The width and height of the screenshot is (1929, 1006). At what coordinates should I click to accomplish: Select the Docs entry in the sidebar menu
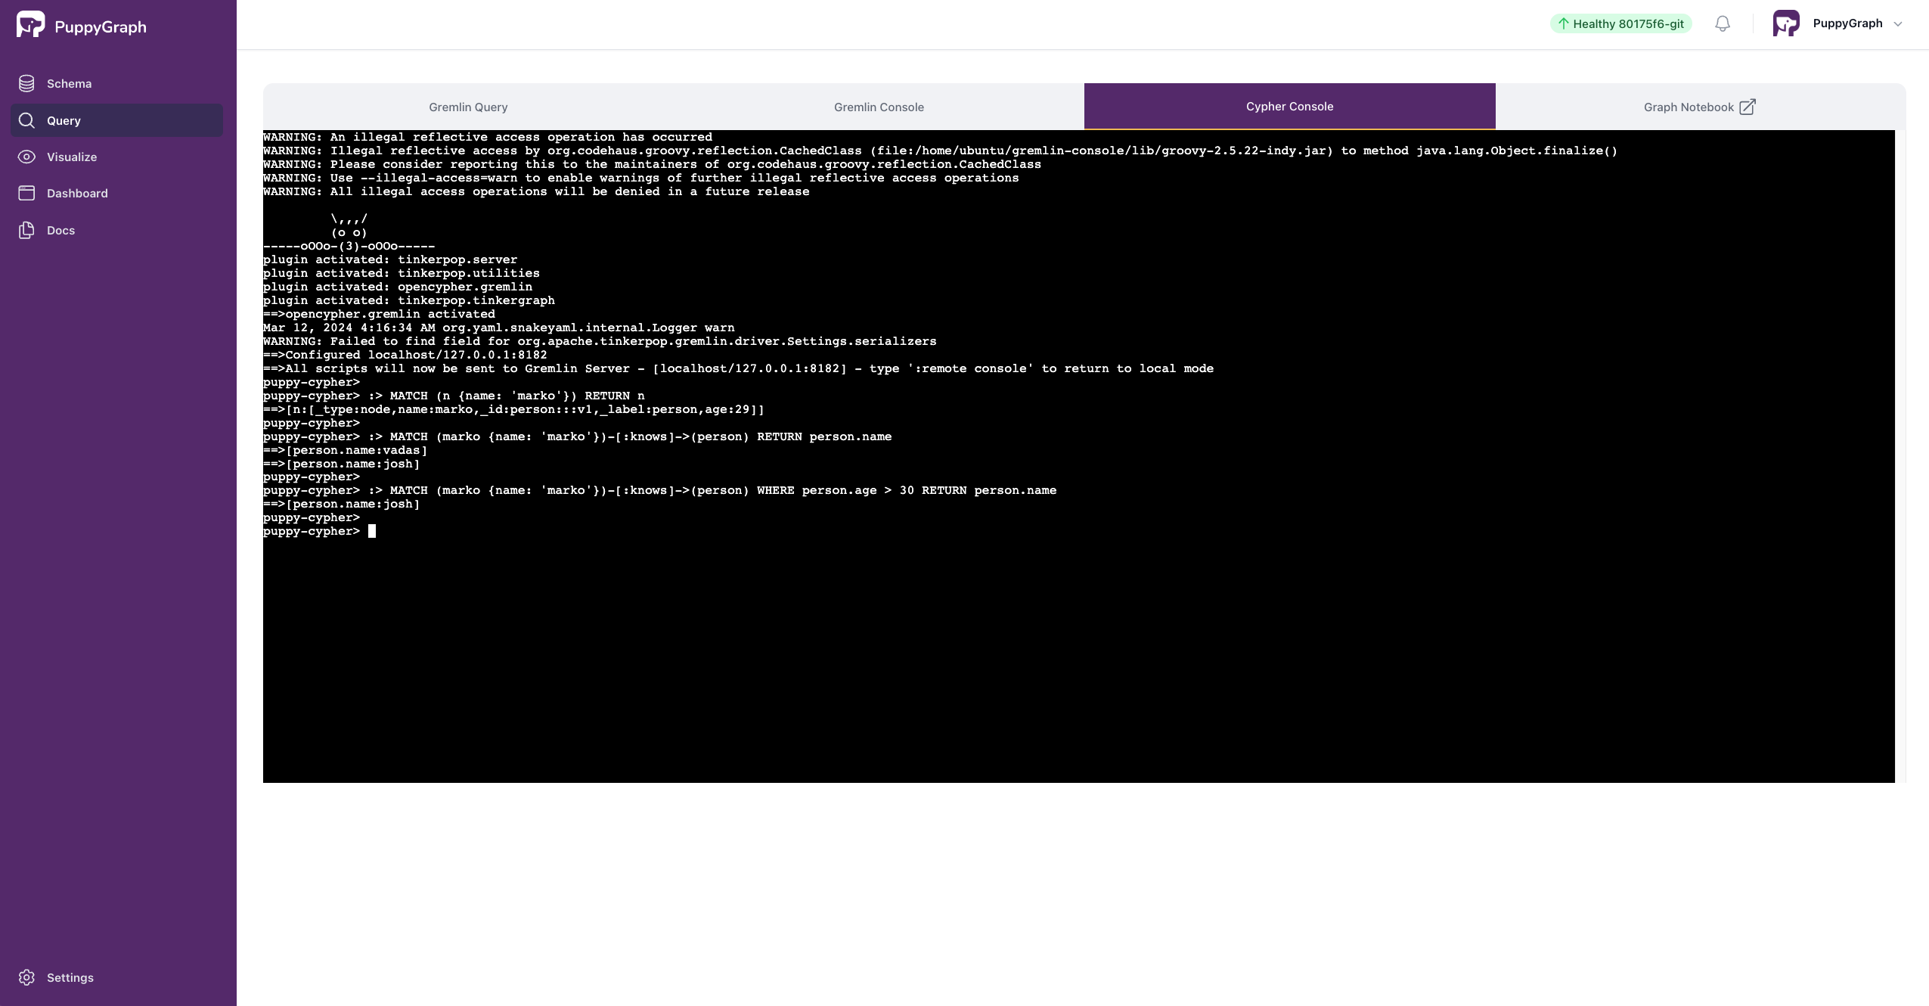coord(60,230)
